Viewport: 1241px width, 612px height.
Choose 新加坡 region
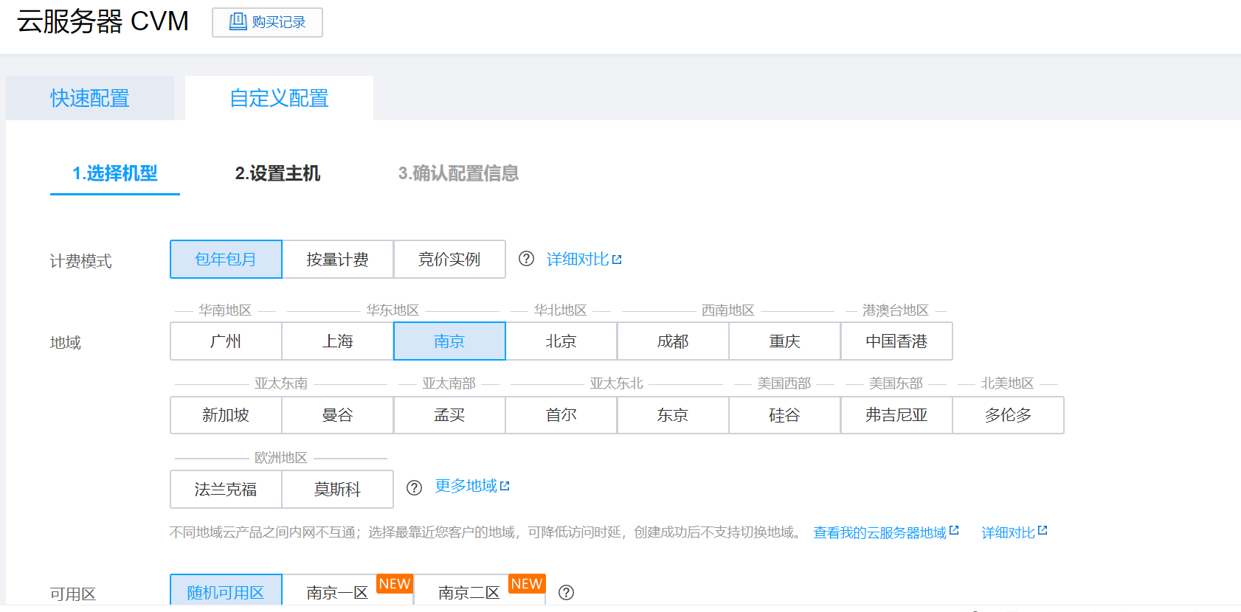coord(226,415)
